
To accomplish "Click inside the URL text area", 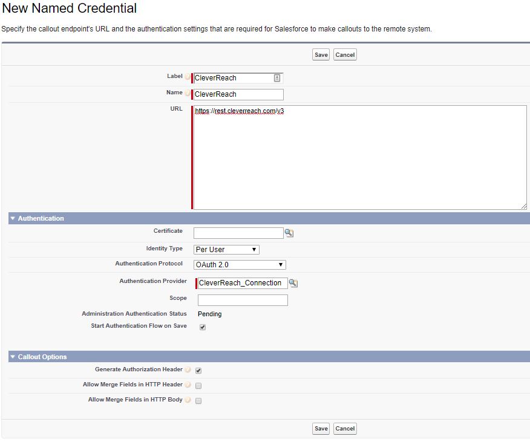I will click(x=360, y=157).
